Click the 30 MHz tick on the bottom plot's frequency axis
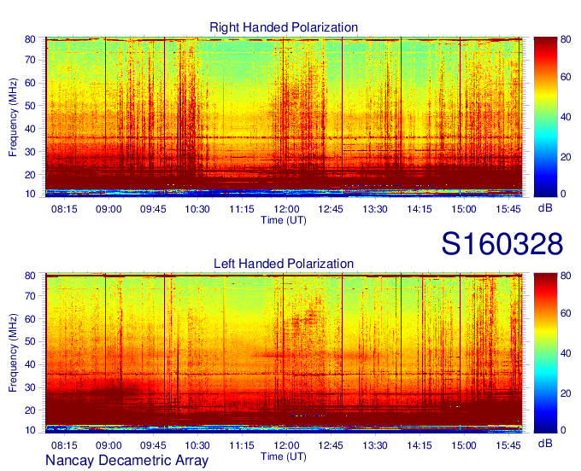 (x=30, y=387)
